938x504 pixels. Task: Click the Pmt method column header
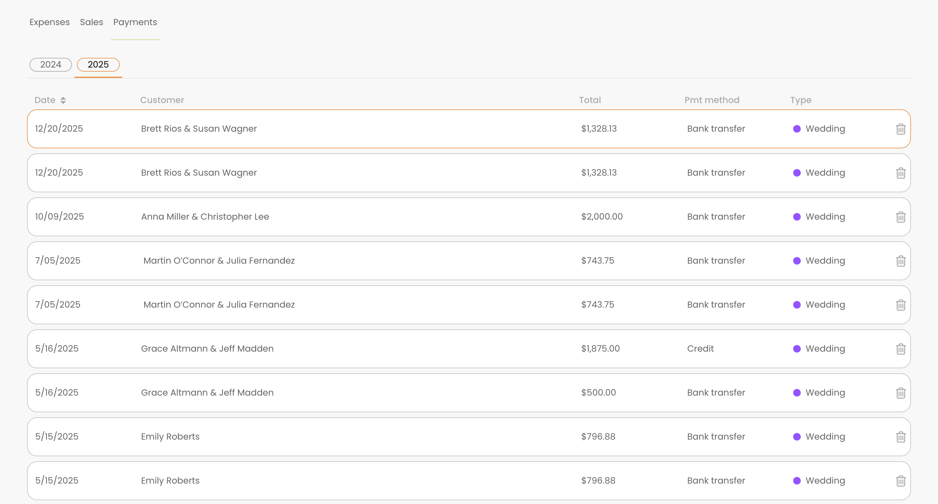712,100
